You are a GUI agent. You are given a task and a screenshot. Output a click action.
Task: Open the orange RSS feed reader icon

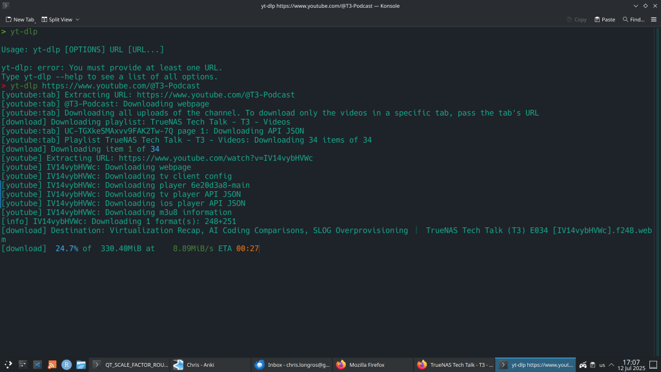(x=52, y=365)
